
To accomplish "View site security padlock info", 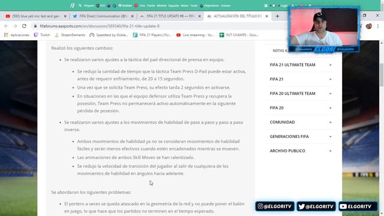I will tap(35, 26).
